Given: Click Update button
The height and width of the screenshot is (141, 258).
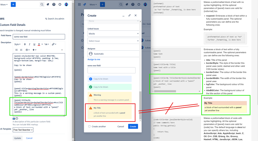Looking at the screenshot, I should (x=18, y=138).
